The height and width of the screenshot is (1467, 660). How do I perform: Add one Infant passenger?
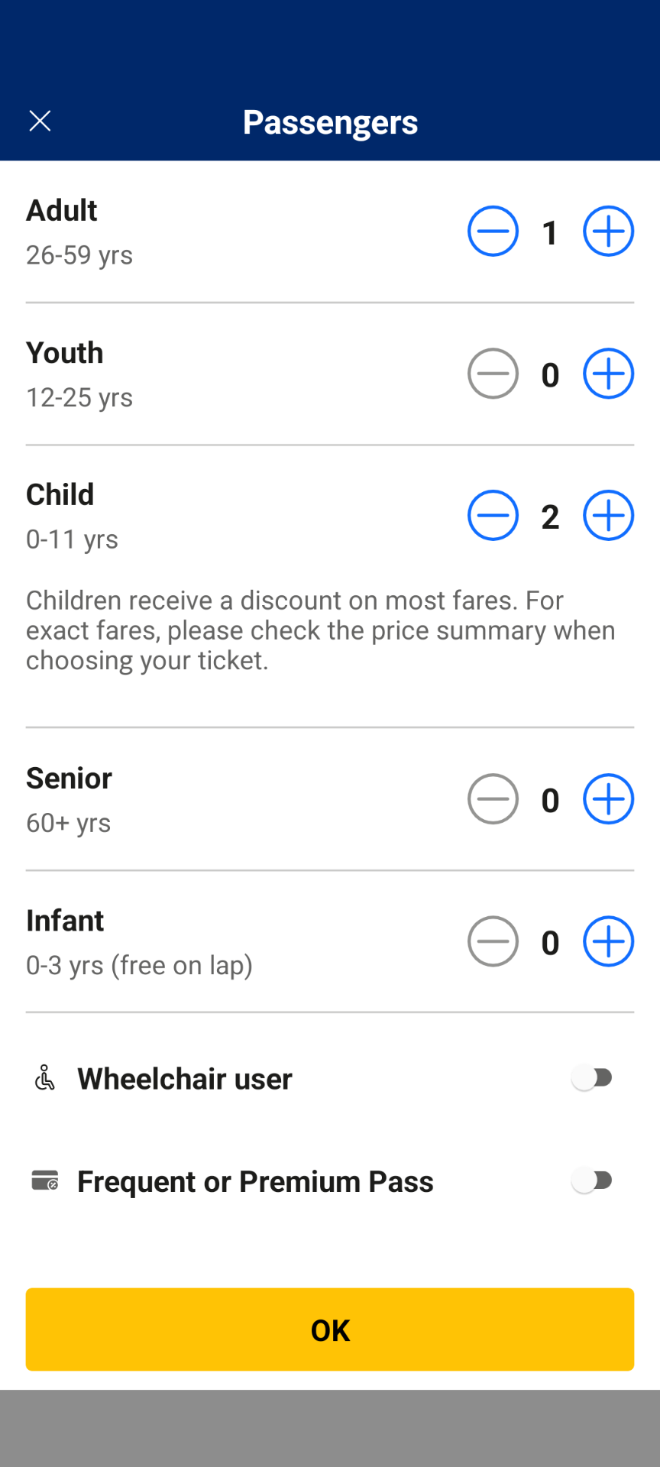pyautogui.click(x=608, y=941)
